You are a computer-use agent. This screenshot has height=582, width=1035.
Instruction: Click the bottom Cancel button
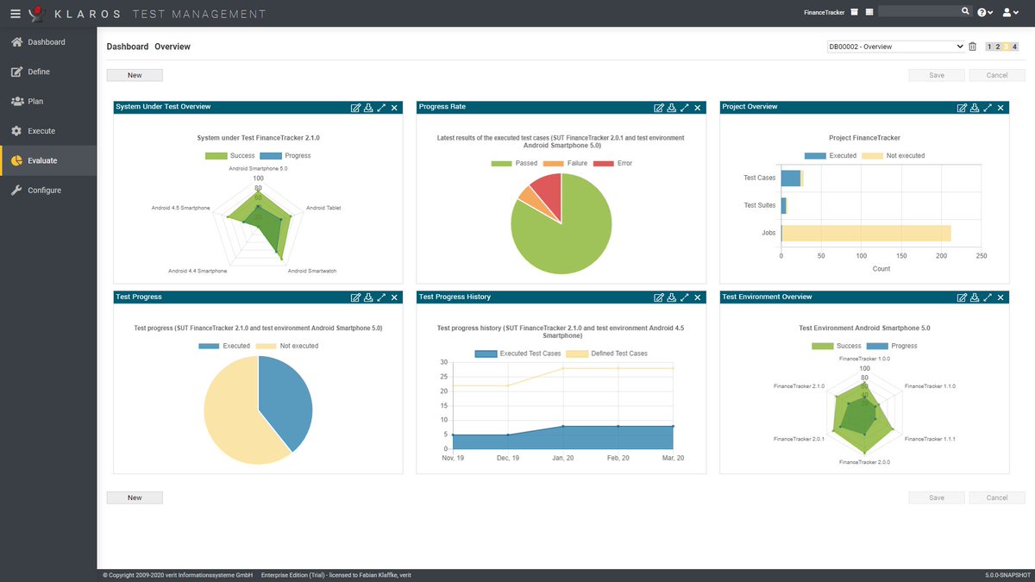point(997,498)
